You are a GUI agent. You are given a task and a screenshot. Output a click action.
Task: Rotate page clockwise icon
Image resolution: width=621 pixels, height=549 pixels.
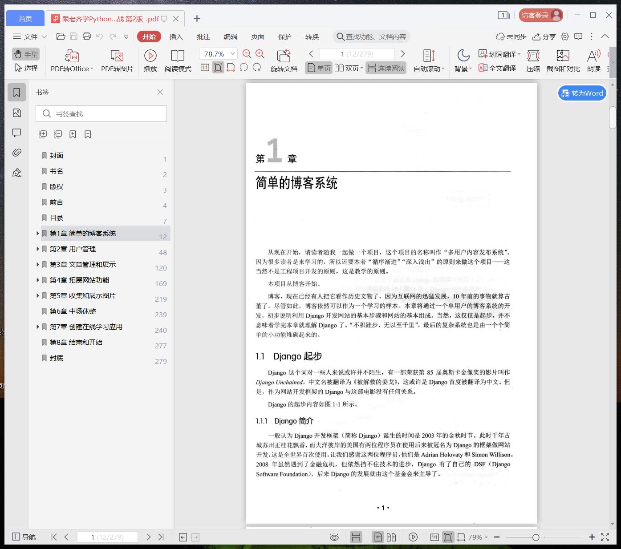click(x=257, y=68)
